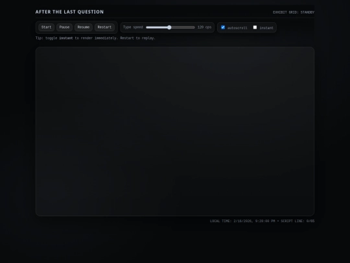Click the '120 cps' speed value
The height and width of the screenshot is (263, 350).
pos(204,27)
